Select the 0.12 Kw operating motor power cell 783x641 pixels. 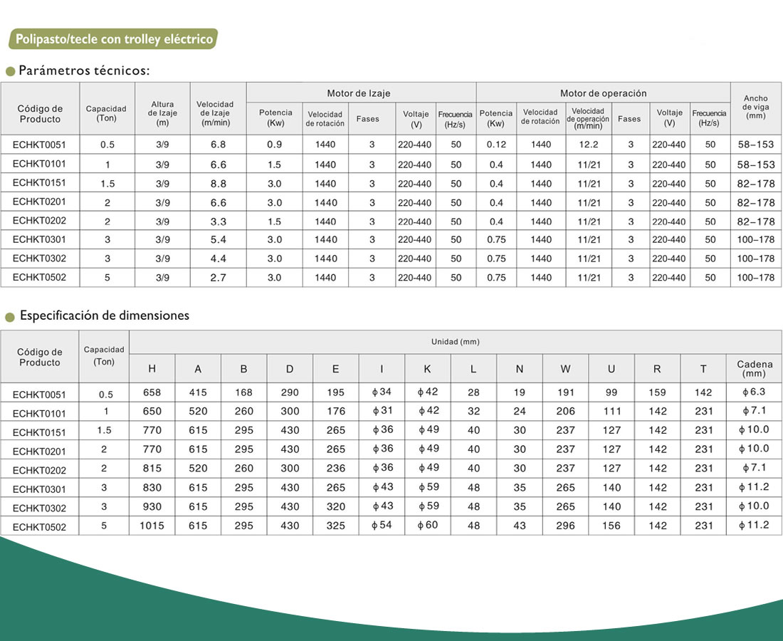click(496, 145)
